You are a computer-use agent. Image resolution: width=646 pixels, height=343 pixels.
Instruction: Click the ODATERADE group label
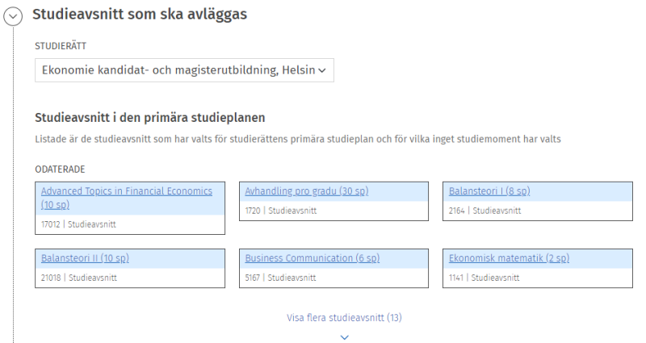click(61, 169)
